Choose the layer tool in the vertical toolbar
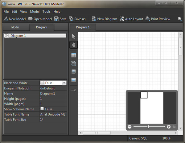This screenshot has width=185, height=143. (x=73, y=64)
